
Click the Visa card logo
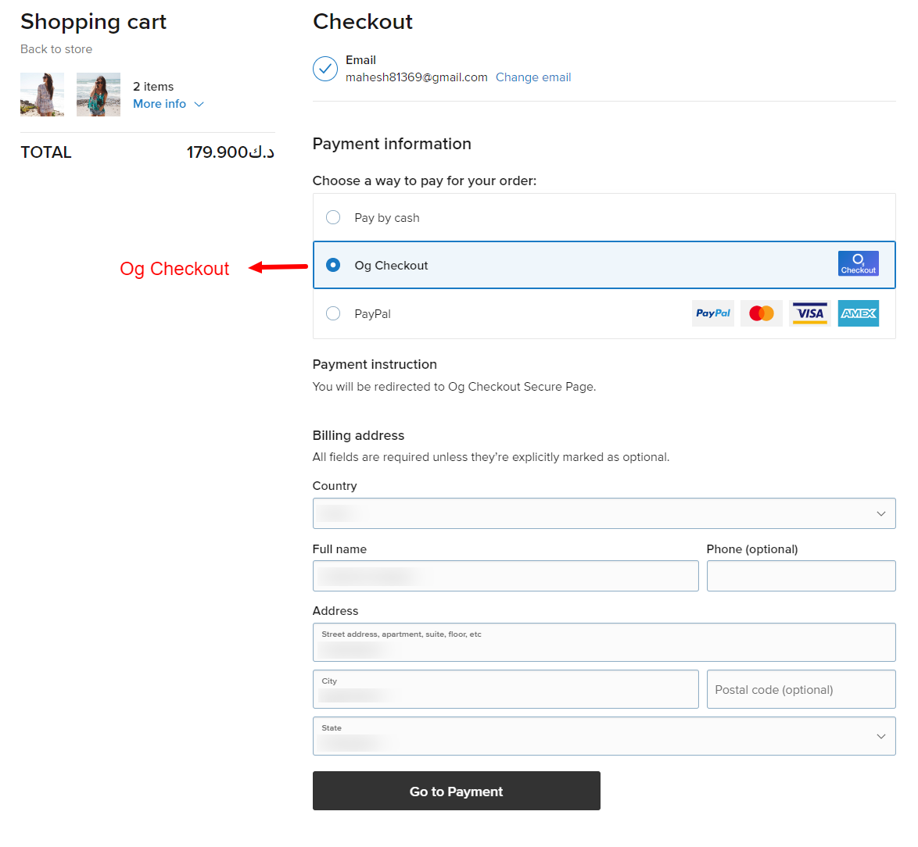pyautogui.click(x=809, y=313)
